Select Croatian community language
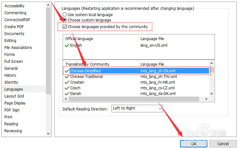Viewport: 239px width, 148px height. coord(136,82)
